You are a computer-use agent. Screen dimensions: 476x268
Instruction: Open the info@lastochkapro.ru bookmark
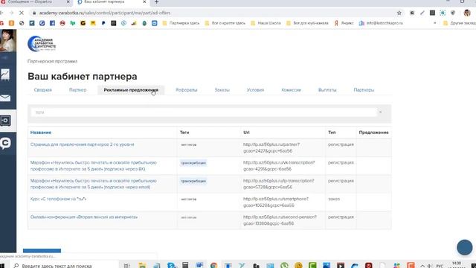(381, 23)
